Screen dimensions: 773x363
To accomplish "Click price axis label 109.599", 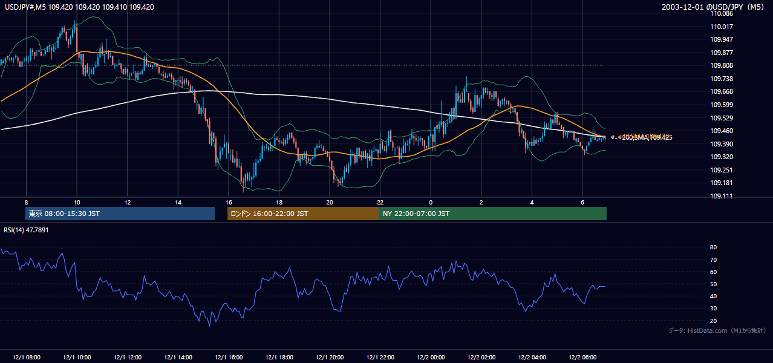I will tap(722, 105).
